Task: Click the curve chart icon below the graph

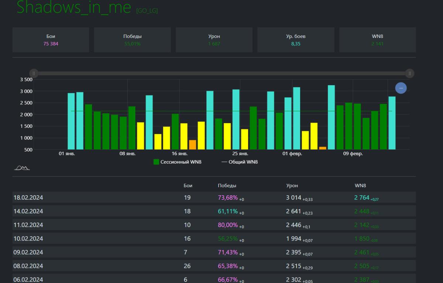Action: coord(22,168)
